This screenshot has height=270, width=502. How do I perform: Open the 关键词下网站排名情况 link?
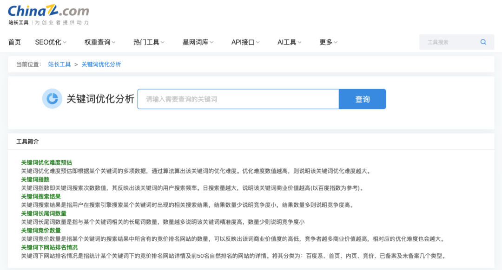[x=50, y=247]
